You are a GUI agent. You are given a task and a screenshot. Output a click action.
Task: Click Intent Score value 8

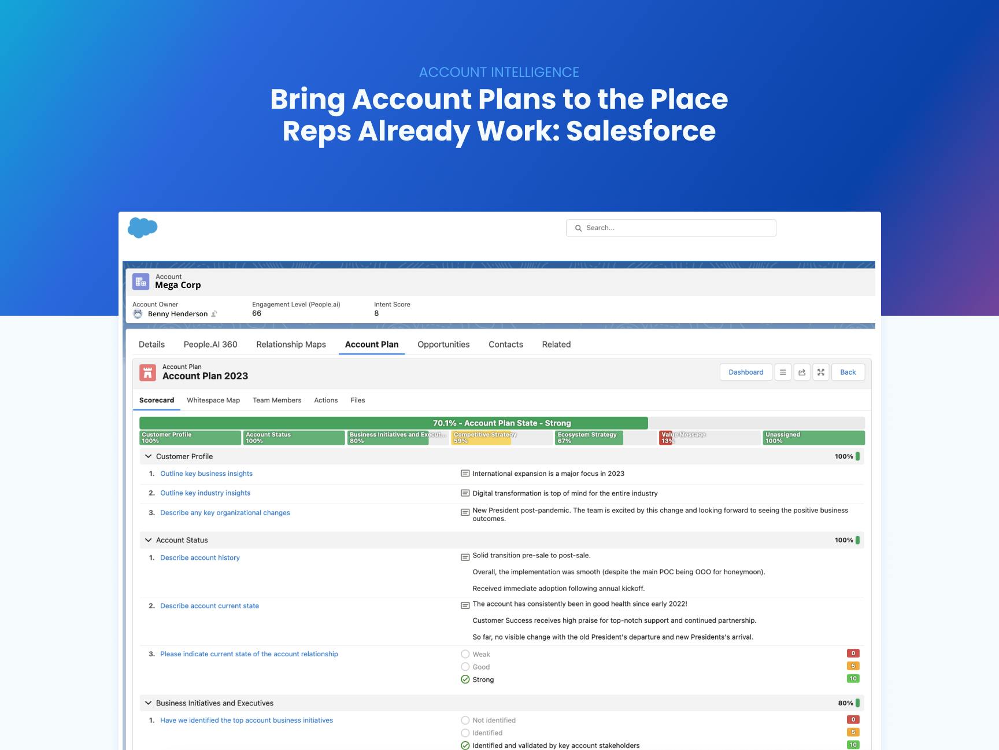pyautogui.click(x=376, y=313)
